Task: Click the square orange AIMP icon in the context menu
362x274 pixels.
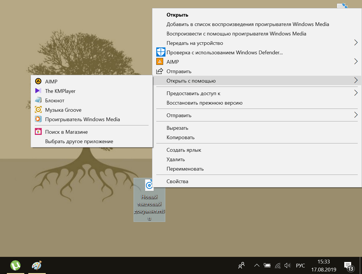Action: pos(160,61)
